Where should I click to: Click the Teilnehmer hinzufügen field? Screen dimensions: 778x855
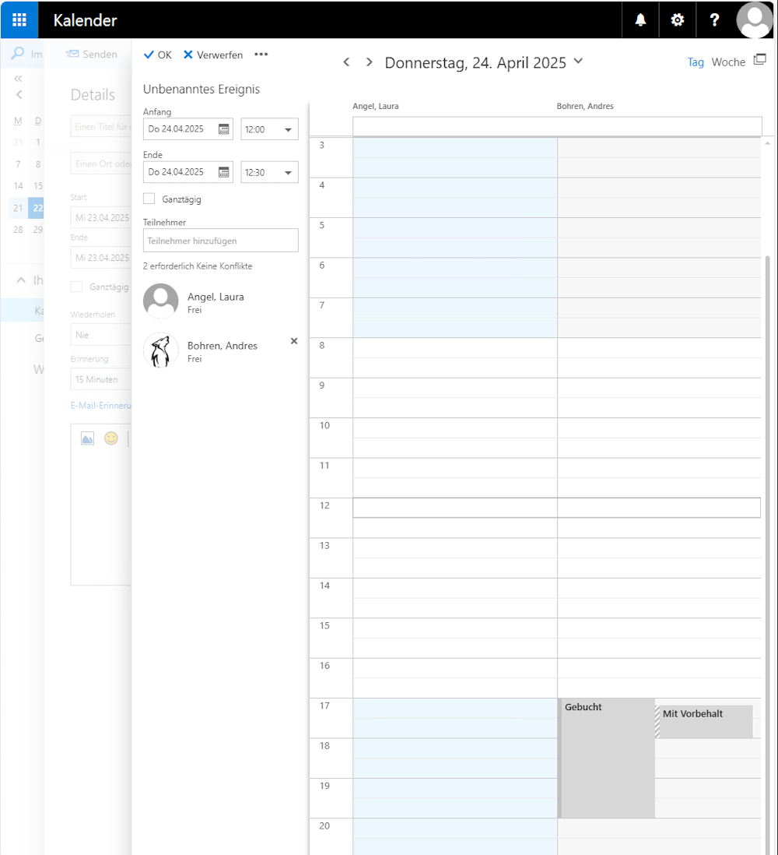(x=221, y=241)
